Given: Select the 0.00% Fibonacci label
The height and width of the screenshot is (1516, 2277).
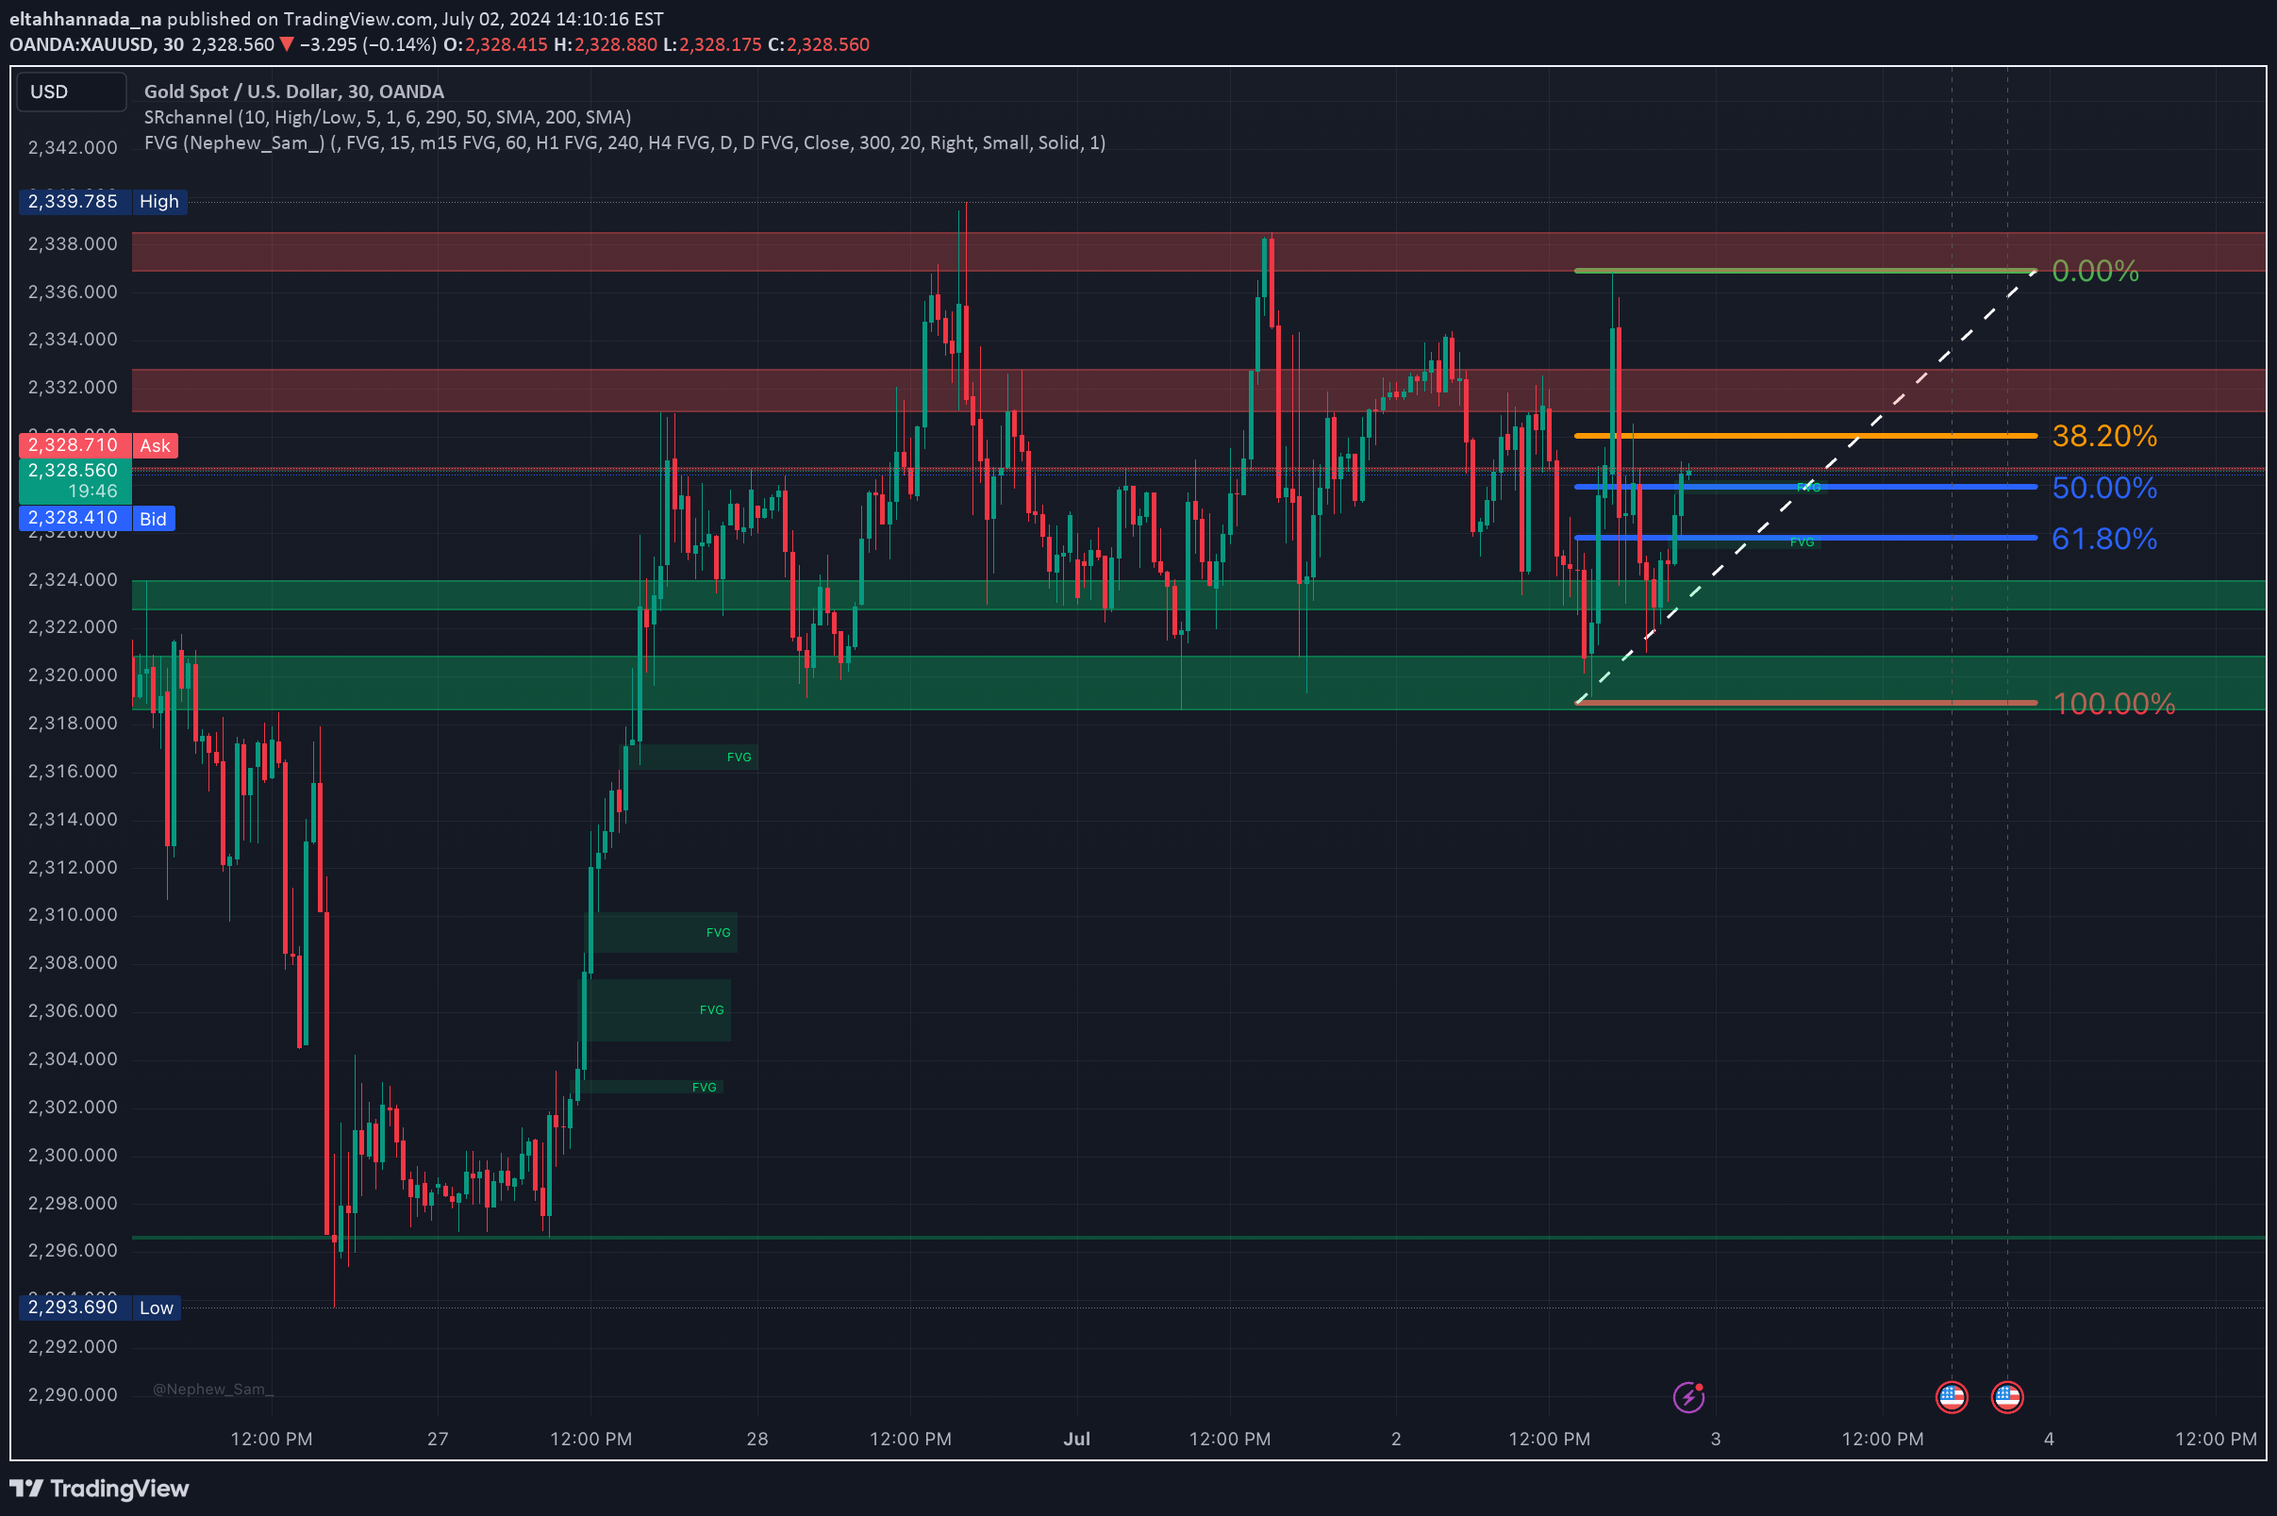Looking at the screenshot, I should click(x=2095, y=271).
